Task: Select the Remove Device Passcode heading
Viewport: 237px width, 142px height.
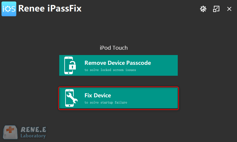Action: click(x=118, y=63)
